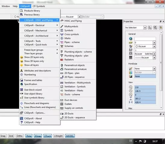Open Parametrical armature command
Image resolution: width=165 pixels, height=144 pixels.
point(76,69)
